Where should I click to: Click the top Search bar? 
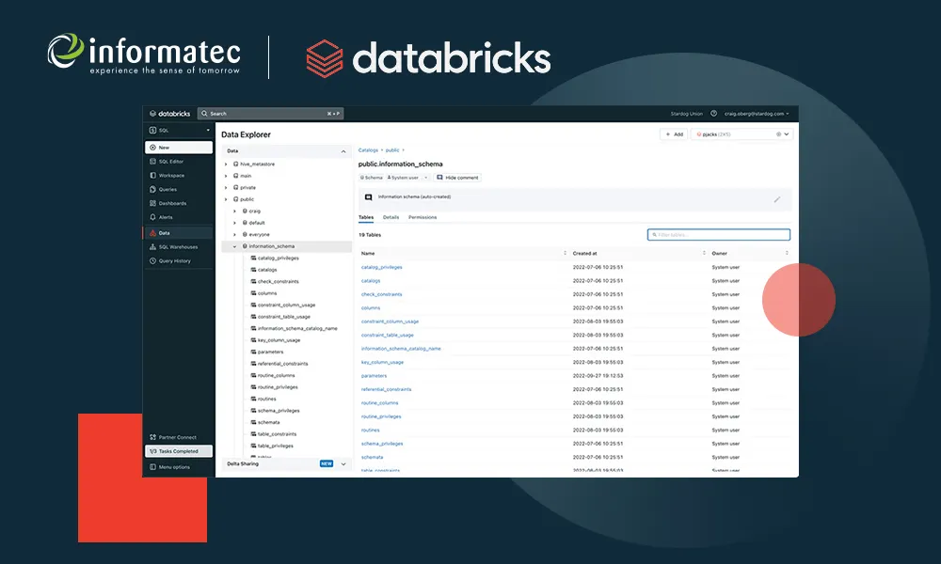pos(271,114)
